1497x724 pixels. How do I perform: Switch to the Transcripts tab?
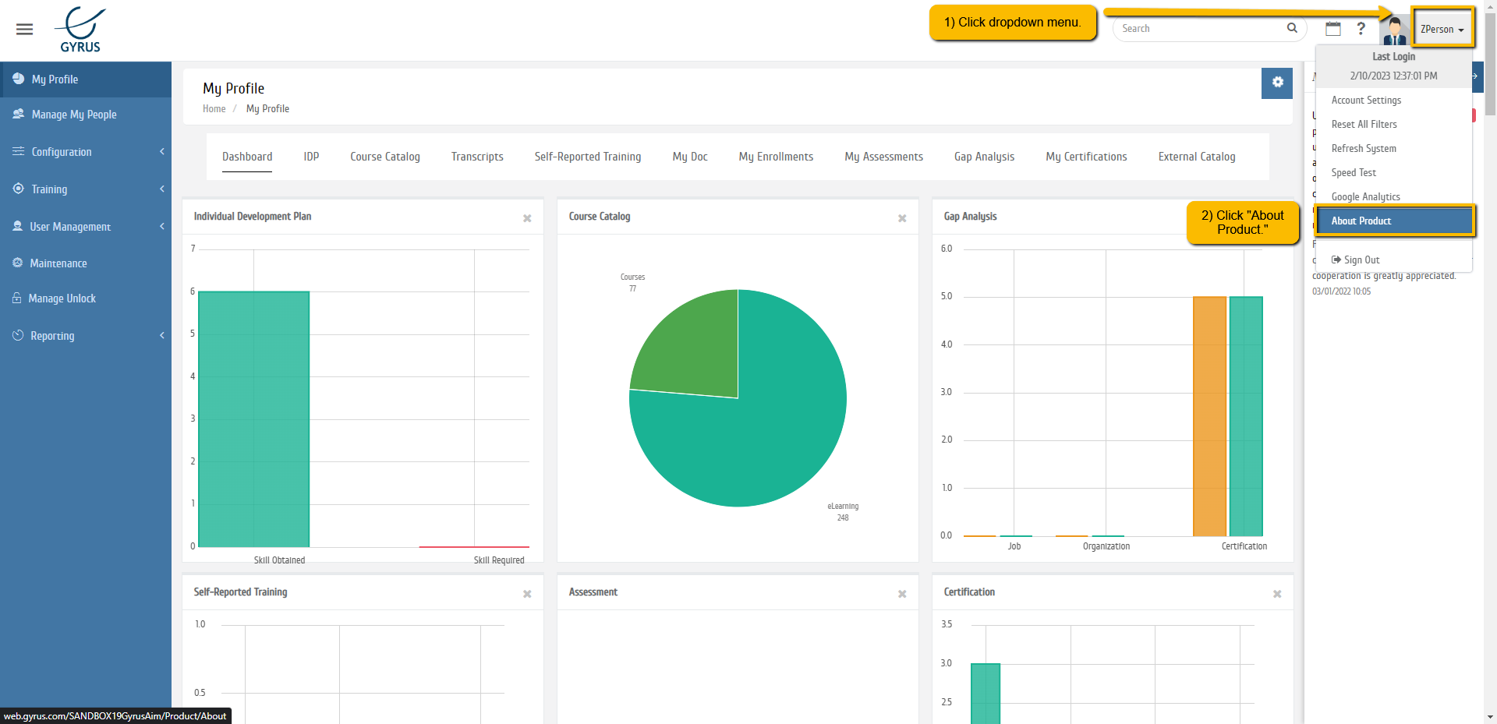(477, 157)
